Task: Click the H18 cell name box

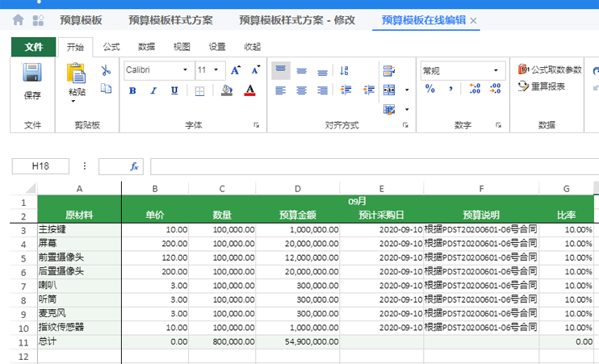Action: coord(40,166)
